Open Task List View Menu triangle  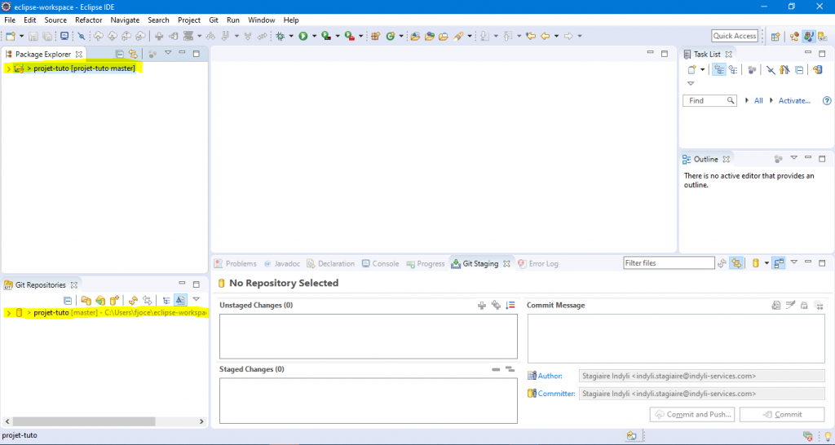pos(691,84)
